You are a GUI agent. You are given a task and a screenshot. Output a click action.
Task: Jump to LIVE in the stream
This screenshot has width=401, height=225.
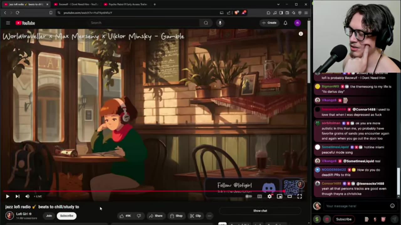(x=38, y=196)
